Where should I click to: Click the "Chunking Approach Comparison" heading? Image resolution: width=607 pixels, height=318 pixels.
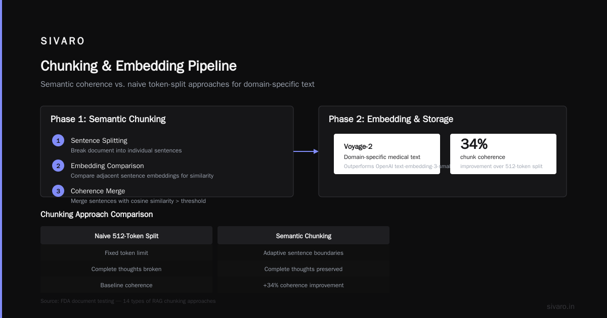point(97,215)
